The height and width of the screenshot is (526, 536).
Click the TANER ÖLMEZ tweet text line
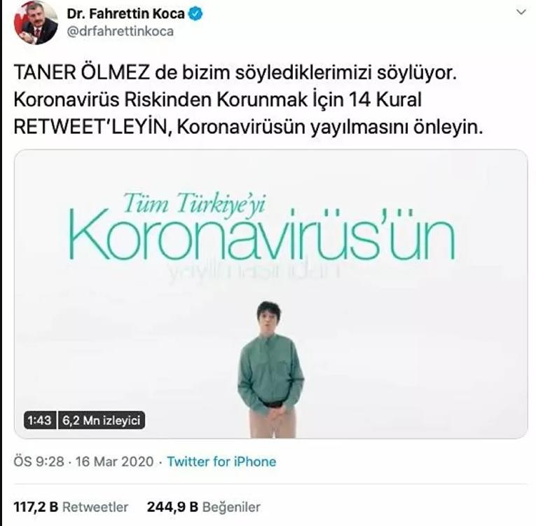(x=235, y=72)
